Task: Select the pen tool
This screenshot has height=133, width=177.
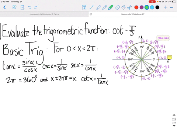Action: (98, 7)
